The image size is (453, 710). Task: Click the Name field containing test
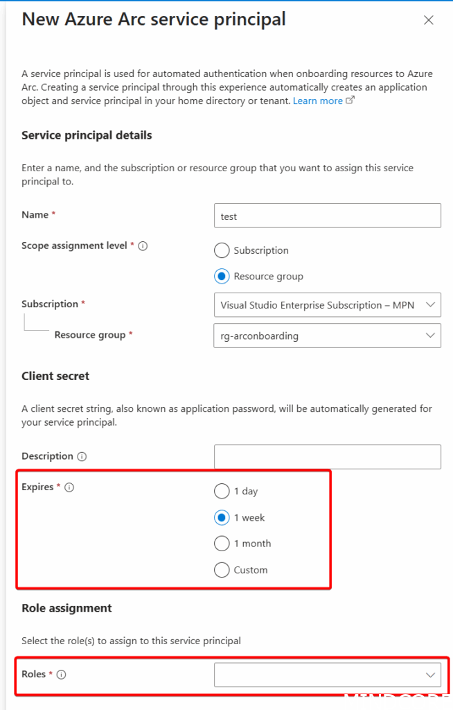pos(327,216)
